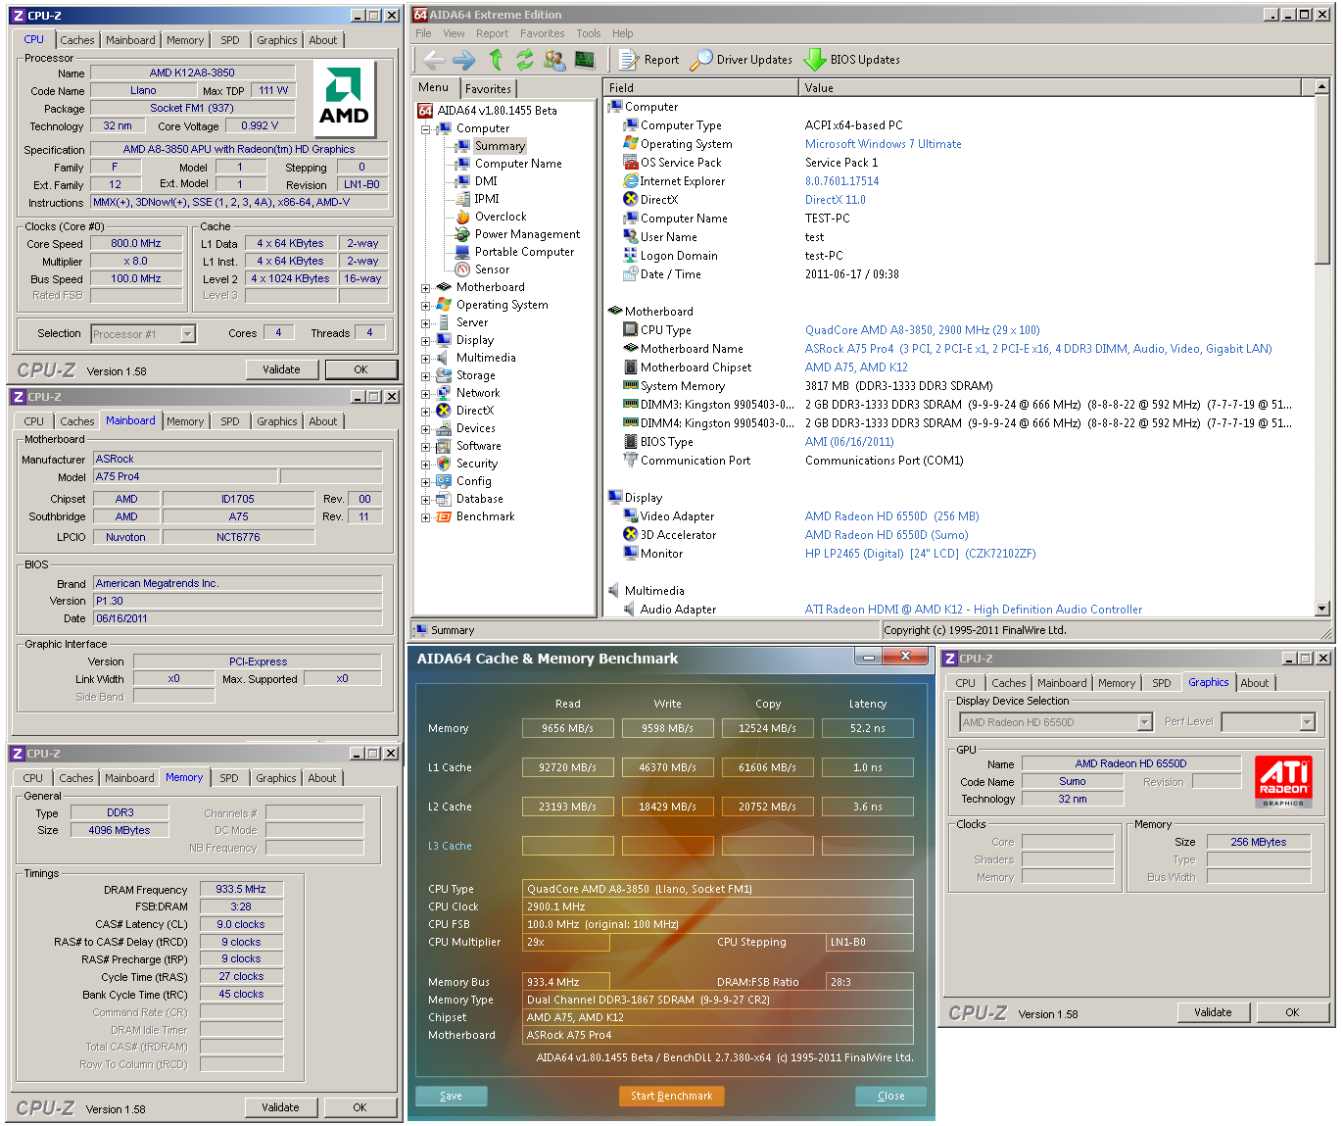Select the Power Management tree icon
The width and height of the screenshot is (1343, 1126).
coord(463,234)
